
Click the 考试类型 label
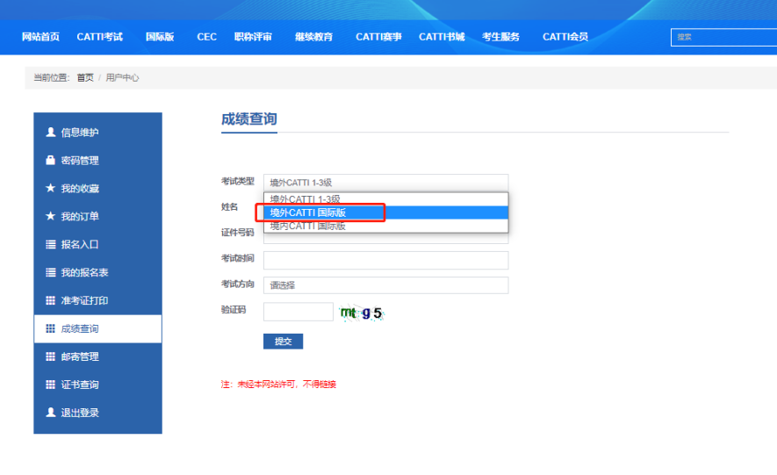[x=237, y=181]
